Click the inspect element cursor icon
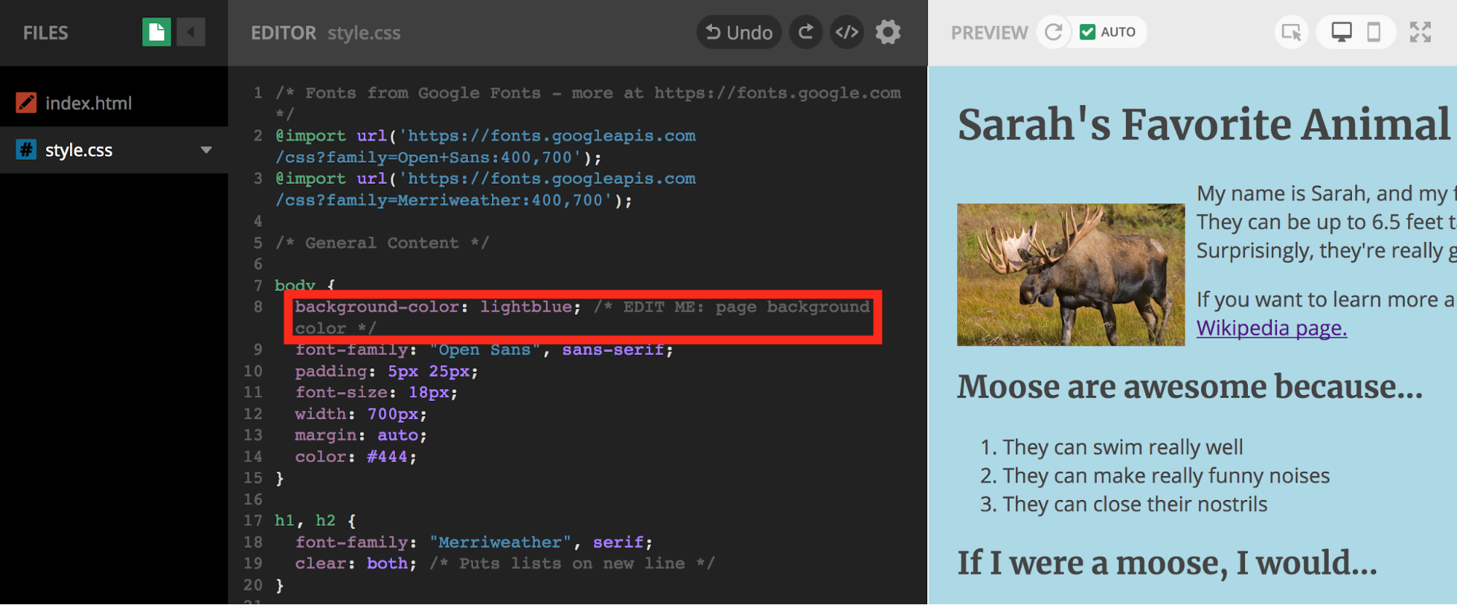Viewport: 1457px width, 605px height. (1291, 32)
